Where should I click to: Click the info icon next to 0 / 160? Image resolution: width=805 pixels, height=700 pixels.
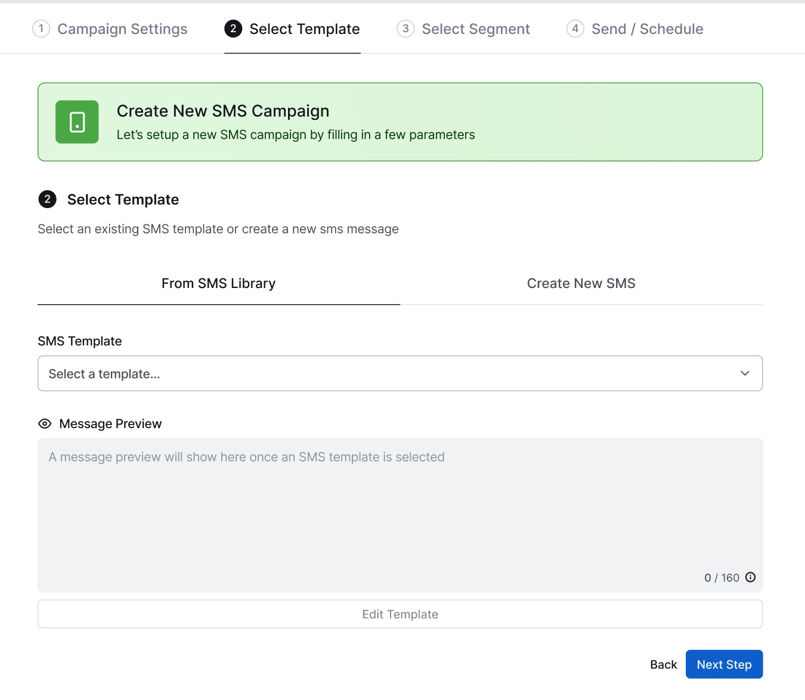tap(751, 577)
